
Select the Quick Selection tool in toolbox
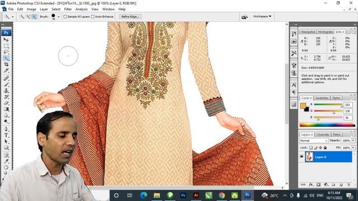(x=6, y=58)
